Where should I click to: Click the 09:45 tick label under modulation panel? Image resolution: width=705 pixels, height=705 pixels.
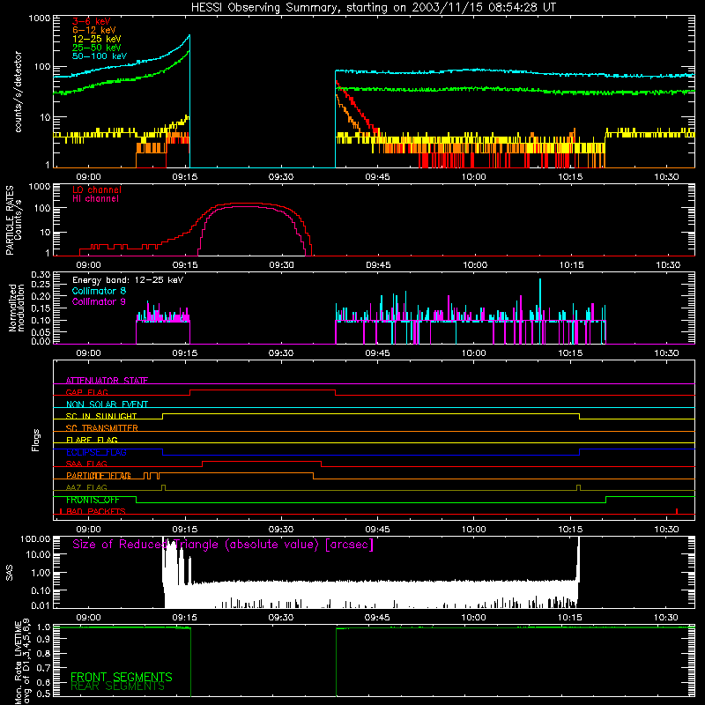[x=378, y=353]
